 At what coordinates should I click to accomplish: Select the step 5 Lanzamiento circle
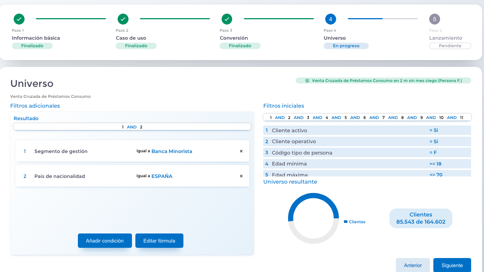click(434, 19)
